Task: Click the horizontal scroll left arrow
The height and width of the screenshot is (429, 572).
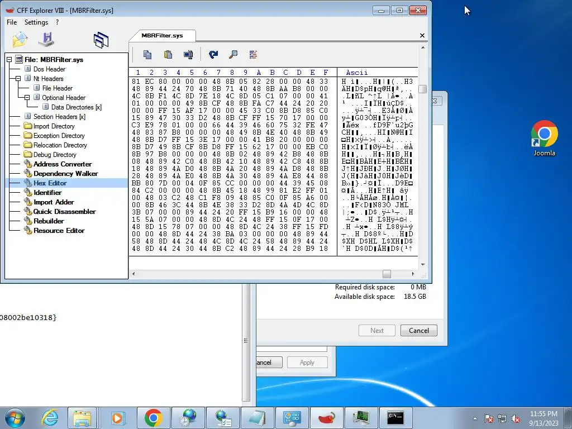Action: tap(134, 274)
